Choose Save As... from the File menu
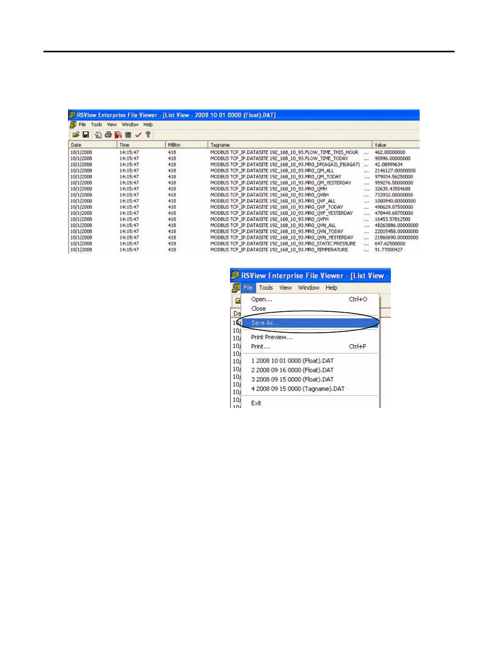The width and height of the screenshot is (499, 646). (x=310, y=323)
